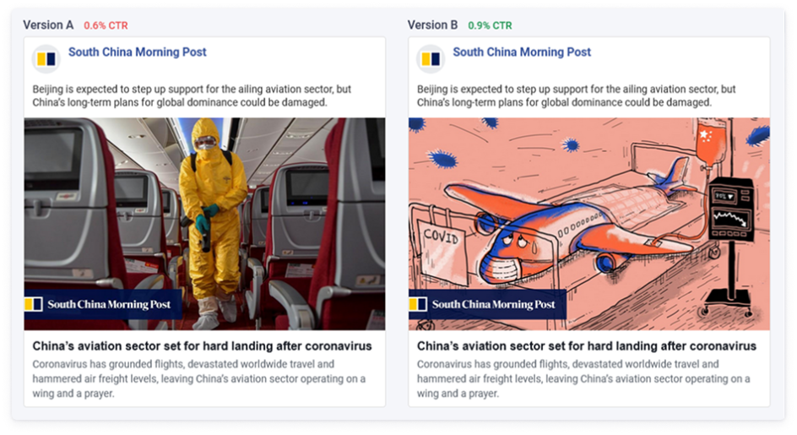Screen dimensions: 797x435
Task: Click Version A post caption about Beijing support
Action: click(x=192, y=95)
